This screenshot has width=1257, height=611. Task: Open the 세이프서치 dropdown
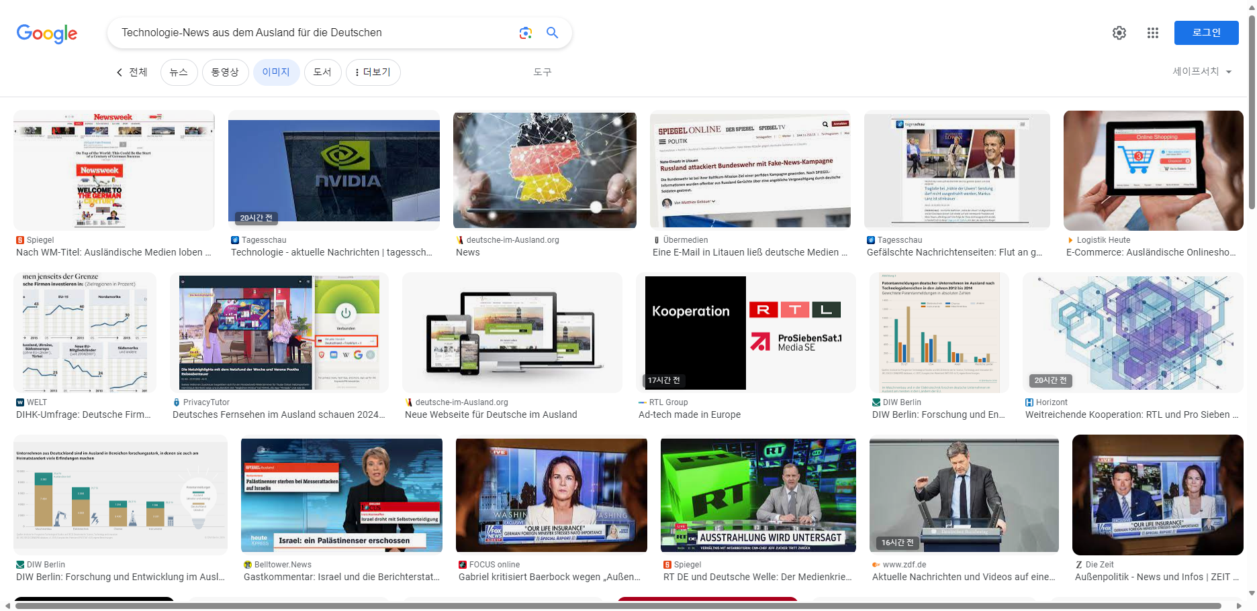[1202, 72]
